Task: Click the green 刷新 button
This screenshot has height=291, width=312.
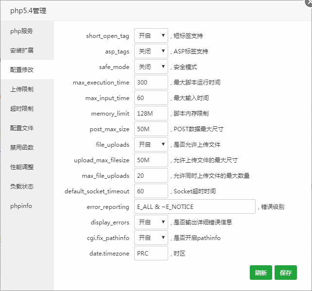Action: pos(260,273)
